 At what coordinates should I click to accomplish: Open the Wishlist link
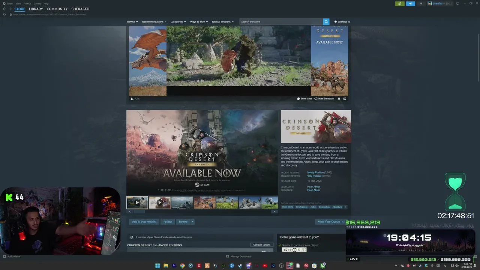pyautogui.click(x=342, y=22)
